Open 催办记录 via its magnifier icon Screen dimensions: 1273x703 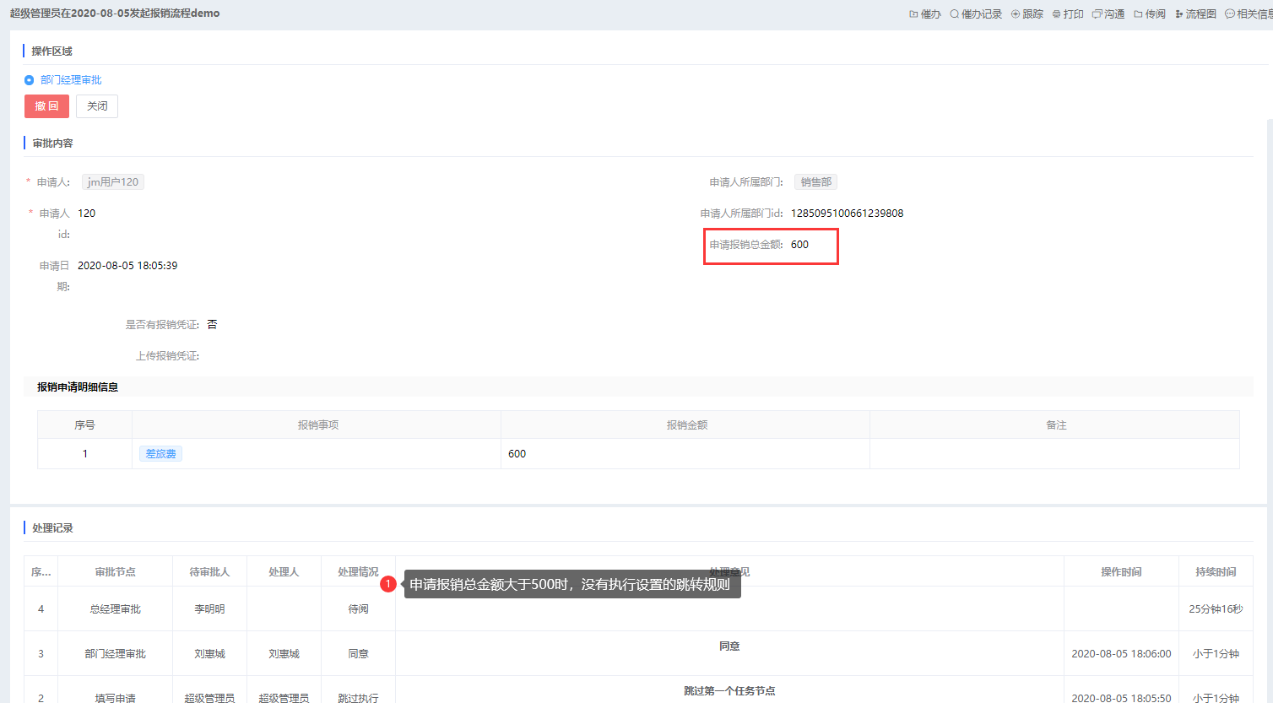[954, 14]
